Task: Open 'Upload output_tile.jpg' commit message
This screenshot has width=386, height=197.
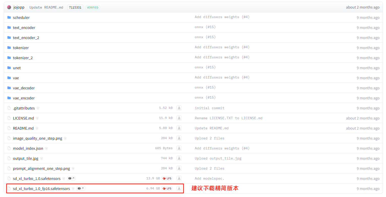Action: tap(218, 158)
